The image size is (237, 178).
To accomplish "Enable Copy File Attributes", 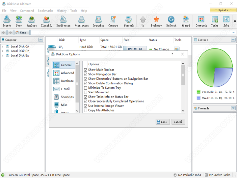I will (86, 110).
